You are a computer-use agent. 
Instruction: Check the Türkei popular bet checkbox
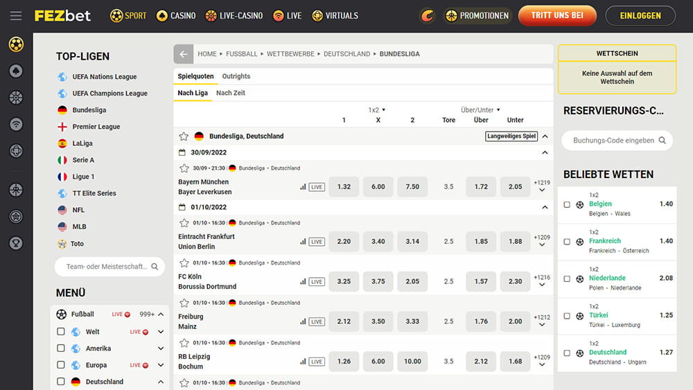[567, 316]
